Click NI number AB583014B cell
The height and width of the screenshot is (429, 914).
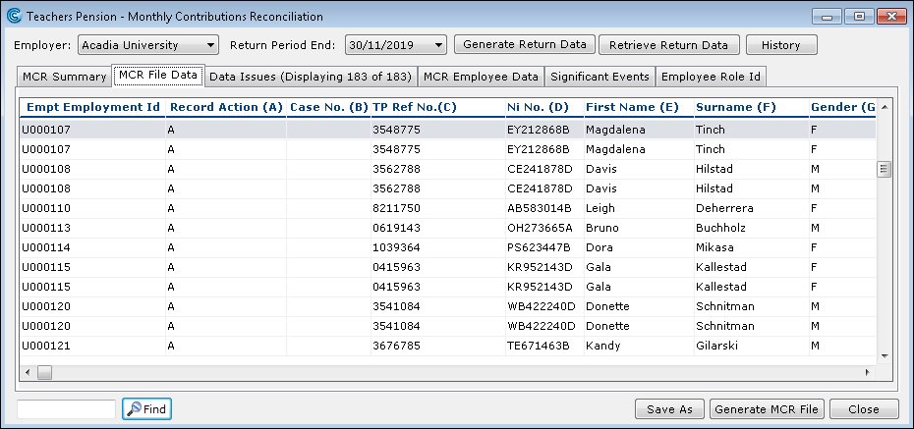[x=545, y=208]
